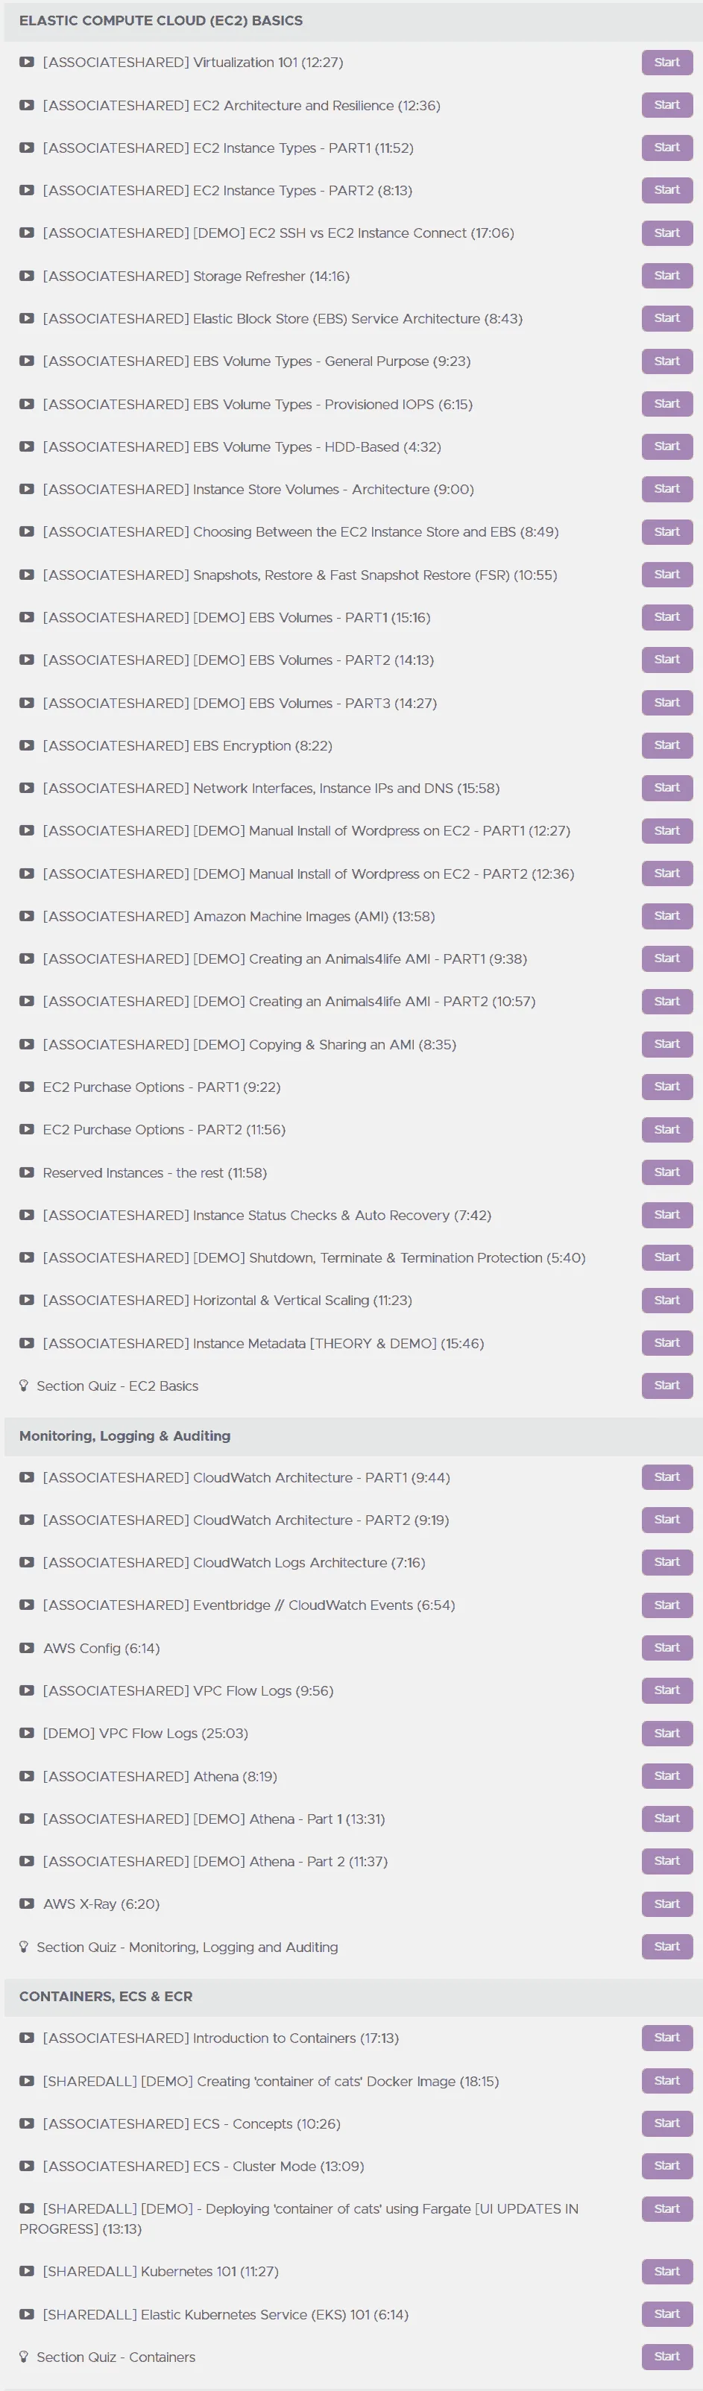Click the video icon next to Storage Refresher
Screen dimensions: 703x2391
pyautogui.click(x=27, y=276)
